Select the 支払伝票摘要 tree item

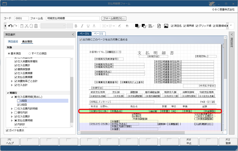25,77
